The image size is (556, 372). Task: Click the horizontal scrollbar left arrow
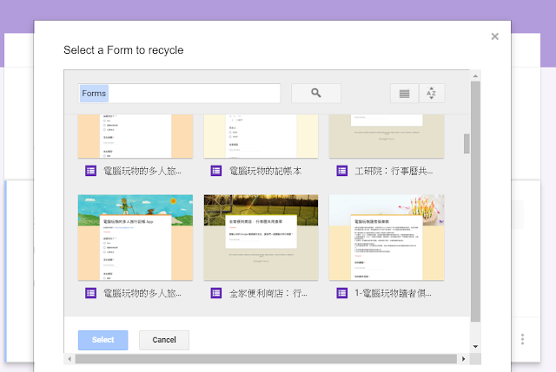[x=69, y=359]
